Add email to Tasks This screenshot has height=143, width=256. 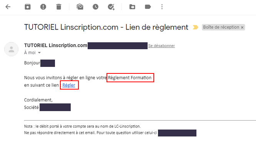[x=111, y=7]
